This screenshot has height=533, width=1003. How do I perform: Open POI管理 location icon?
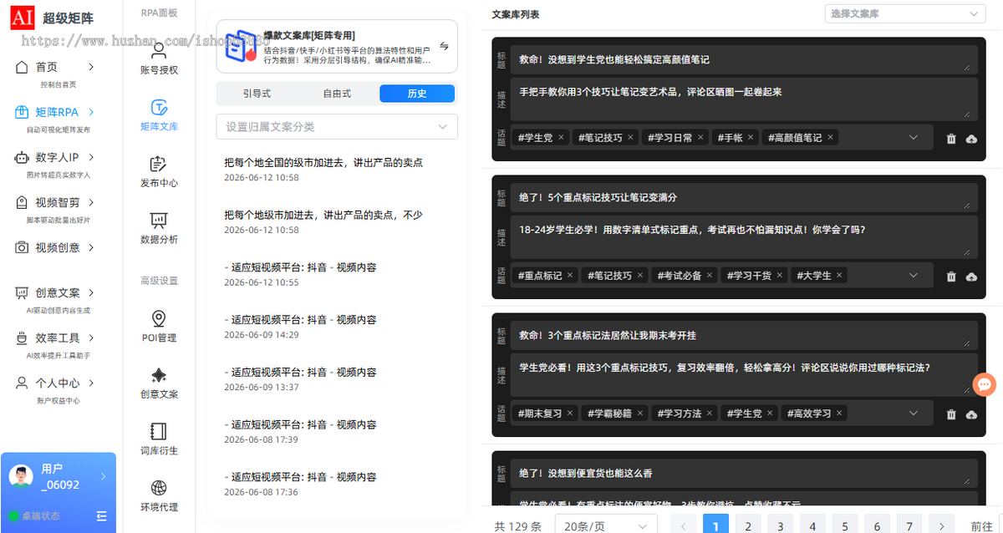tap(159, 327)
